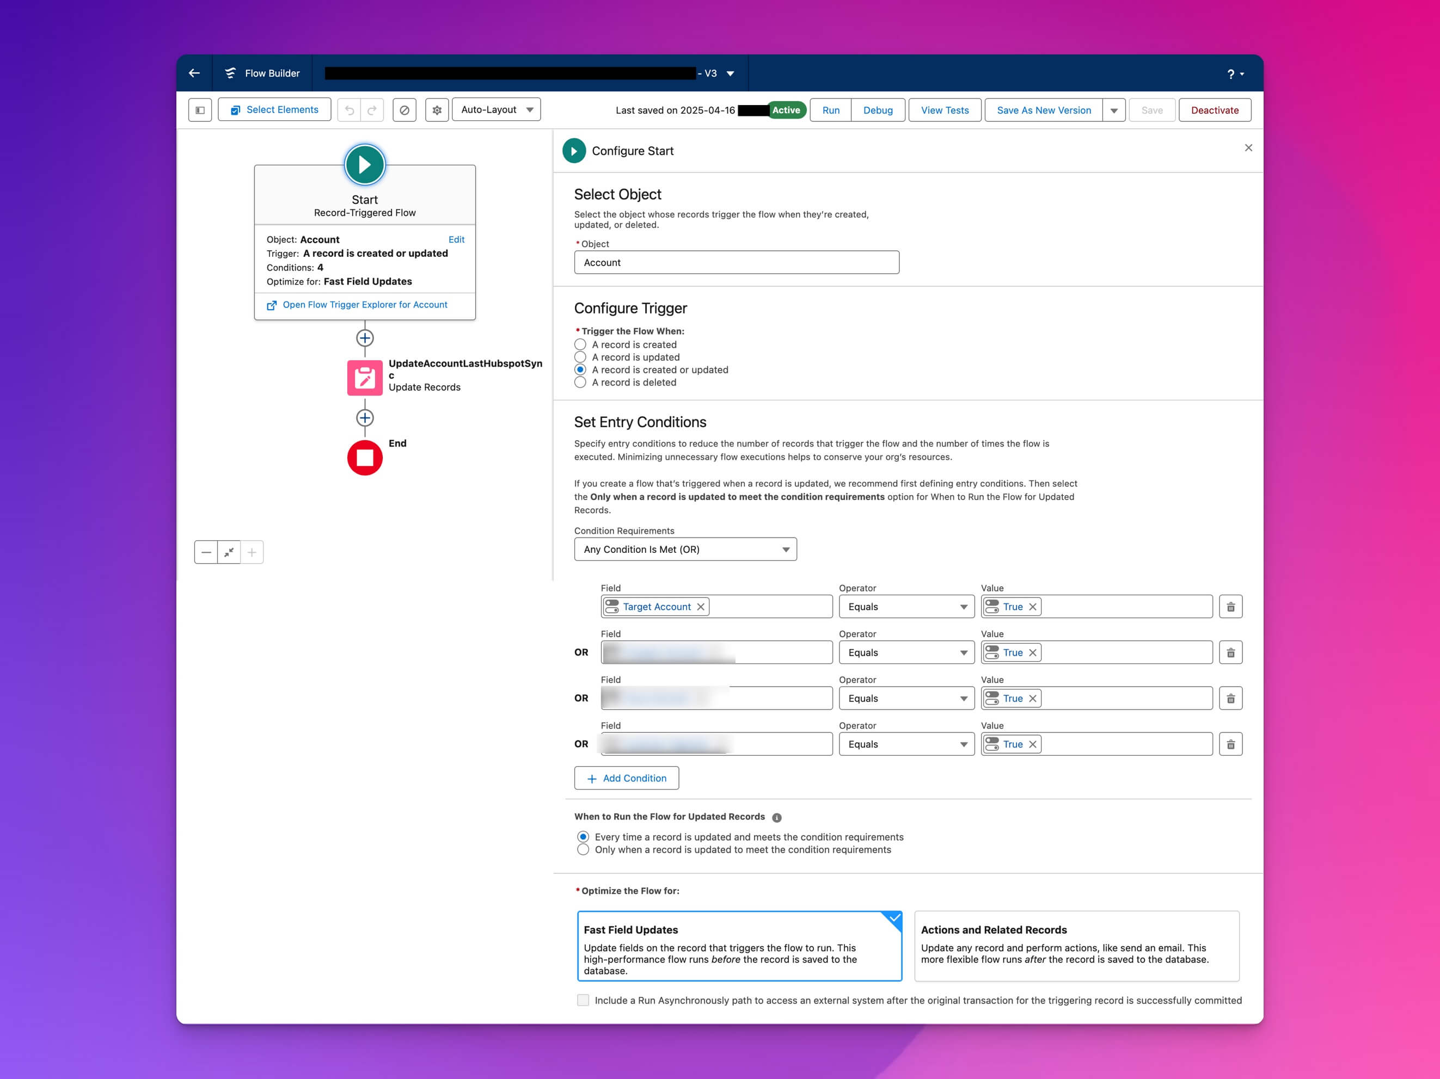Select 'A record is deleted' radio
Image resolution: width=1440 pixels, height=1079 pixels.
point(580,382)
